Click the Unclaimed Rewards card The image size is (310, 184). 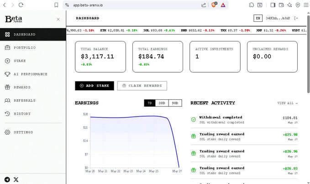(x=272, y=56)
